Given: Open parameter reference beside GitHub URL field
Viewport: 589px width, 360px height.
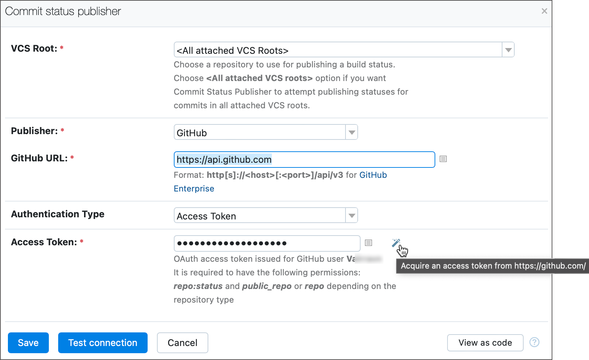Looking at the screenshot, I should [x=443, y=159].
